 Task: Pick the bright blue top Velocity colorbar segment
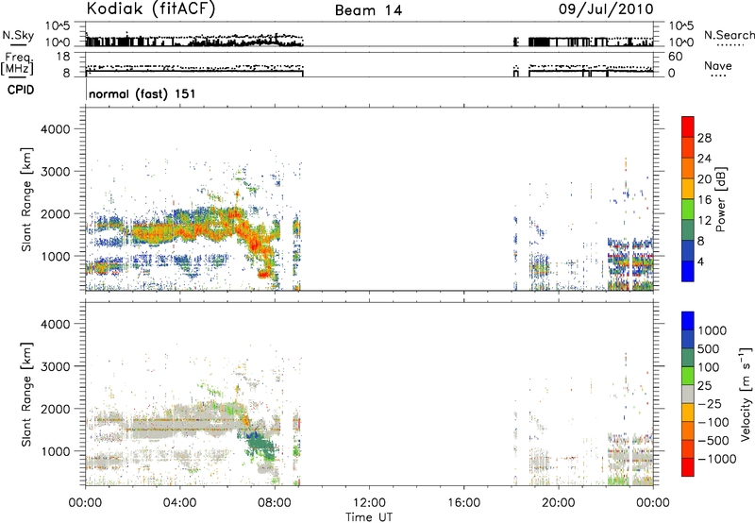click(x=688, y=321)
